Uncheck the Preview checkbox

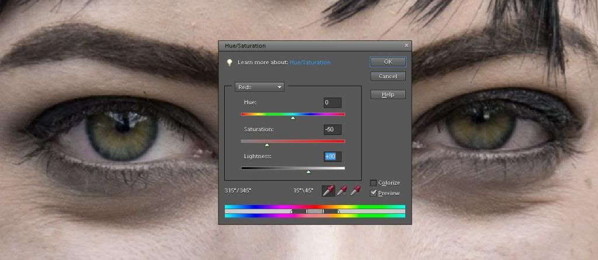click(x=373, y=193)
